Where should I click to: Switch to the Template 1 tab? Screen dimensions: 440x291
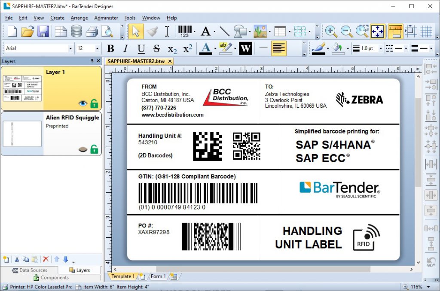pyautogui.click(x=122, y=276)
